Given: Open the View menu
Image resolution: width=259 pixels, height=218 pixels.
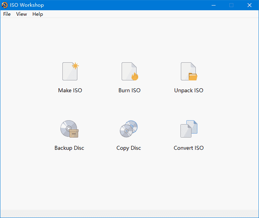Looking at the screenshot, I should click(22, 14).
